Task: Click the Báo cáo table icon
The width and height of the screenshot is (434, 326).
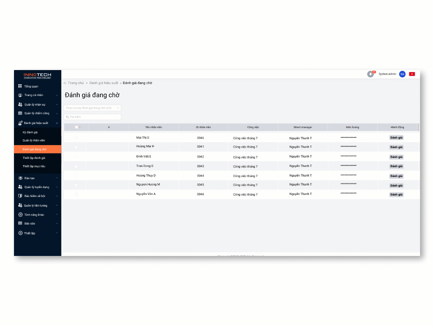Action: tap(20, 223)
